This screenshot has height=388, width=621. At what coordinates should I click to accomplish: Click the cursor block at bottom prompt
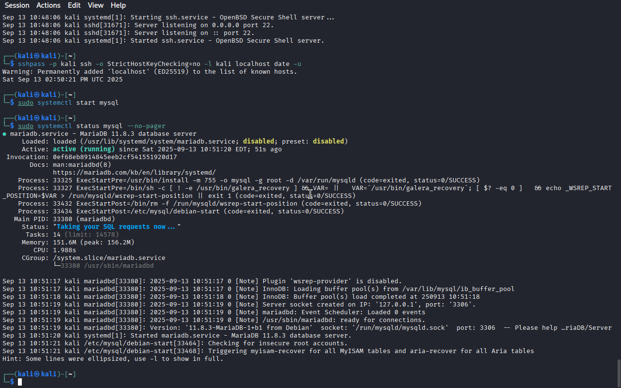[20, 382]
